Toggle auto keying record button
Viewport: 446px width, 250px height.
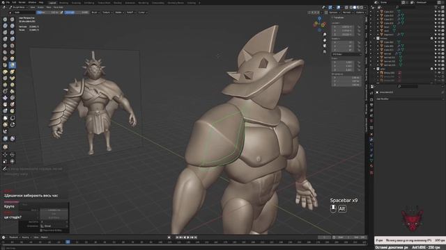click(169, 237)
